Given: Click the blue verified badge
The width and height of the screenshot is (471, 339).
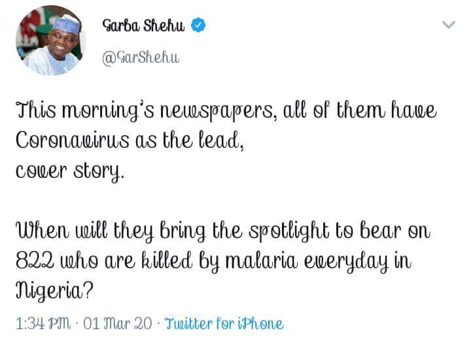Looking at the screenshot, I should coord(198,25).
